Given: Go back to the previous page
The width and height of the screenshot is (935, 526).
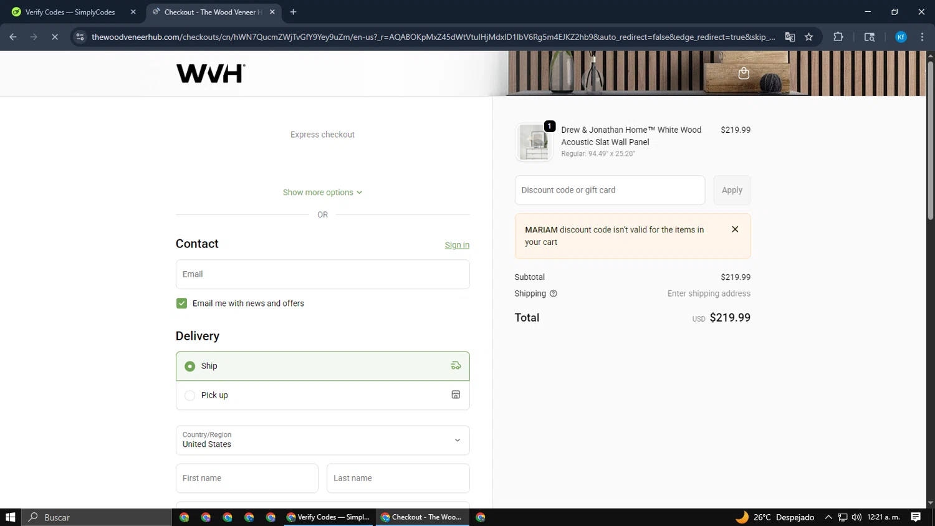Looking at the screenshot, I should click(x=13, y=37).
